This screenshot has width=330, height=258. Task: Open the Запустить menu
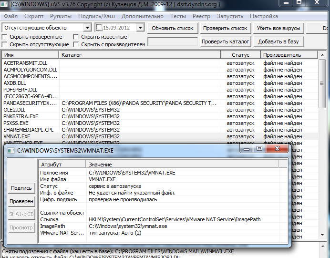pyautogui.click(x=230, y=16)
